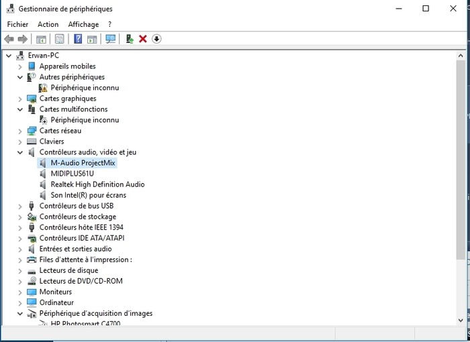Click the Back arrow toolbar icon
The image size is (470, 342).
click(x=9, y=39)
